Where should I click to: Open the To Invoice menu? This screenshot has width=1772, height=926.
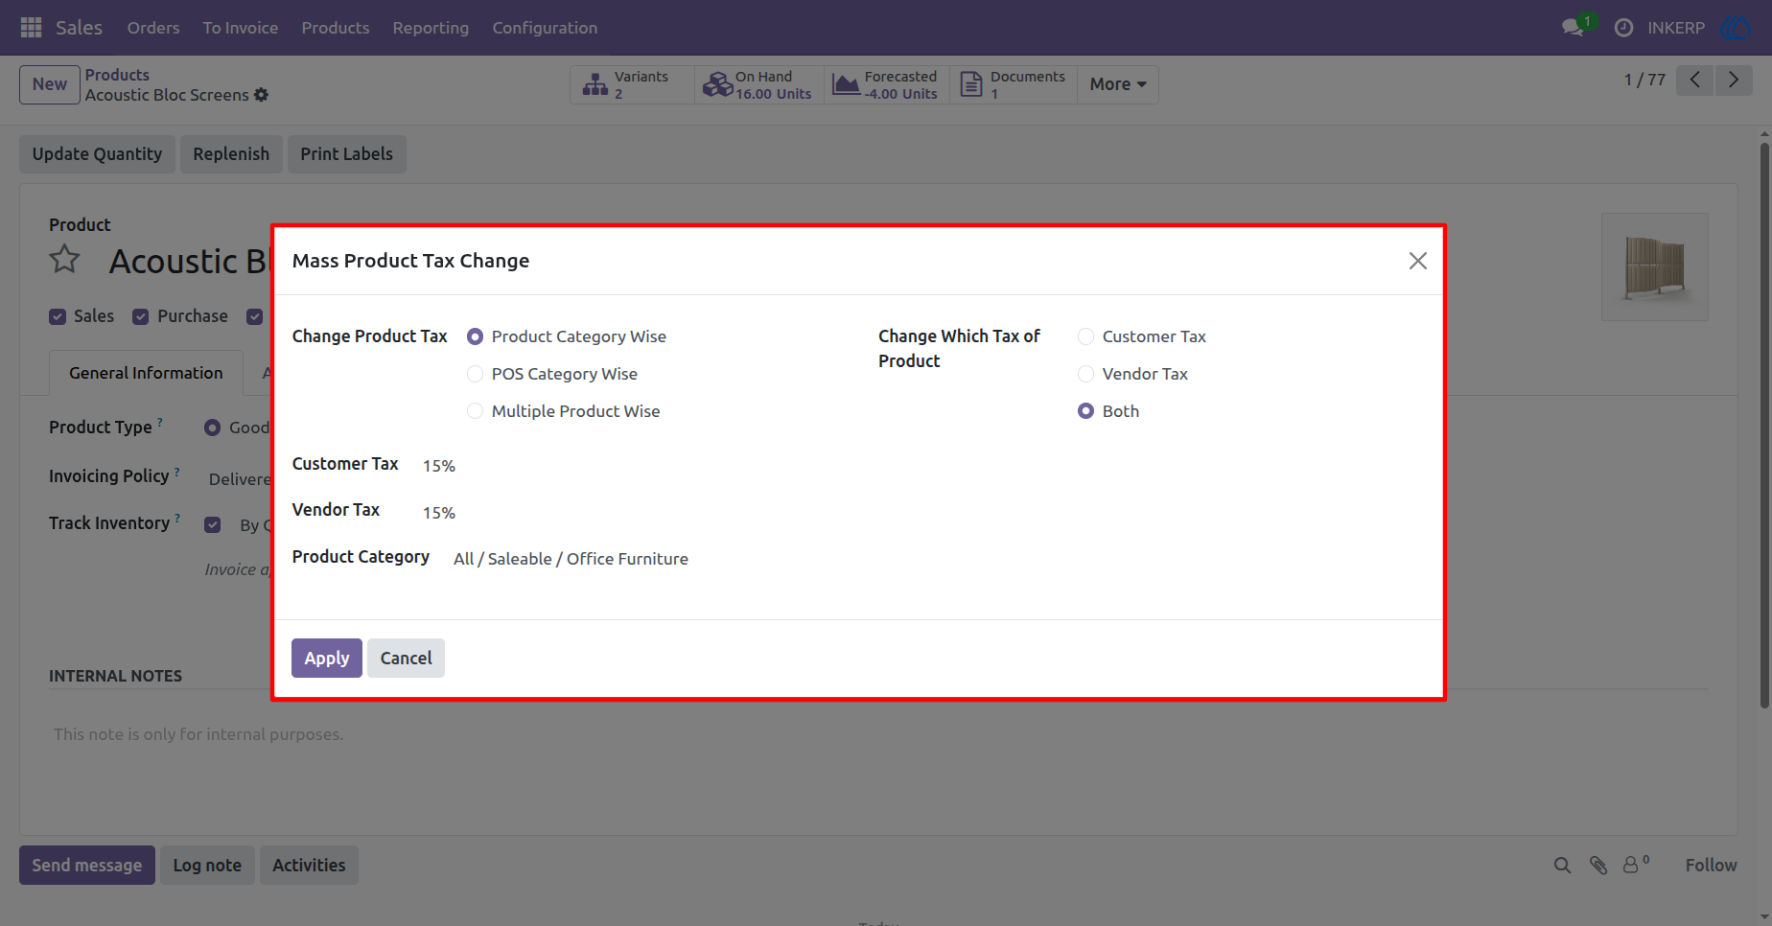(241, 28)
